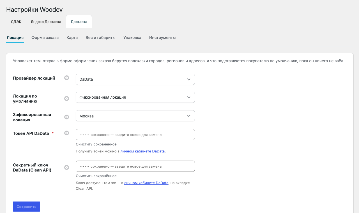Screen dimensions: 359x213
Task: Select the Доставка tab
Action: pos(79,22)
